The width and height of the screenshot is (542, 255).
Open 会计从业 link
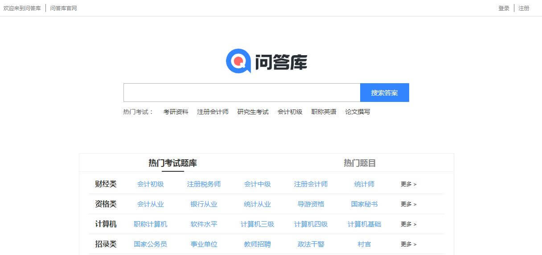(x=150, y=204)
